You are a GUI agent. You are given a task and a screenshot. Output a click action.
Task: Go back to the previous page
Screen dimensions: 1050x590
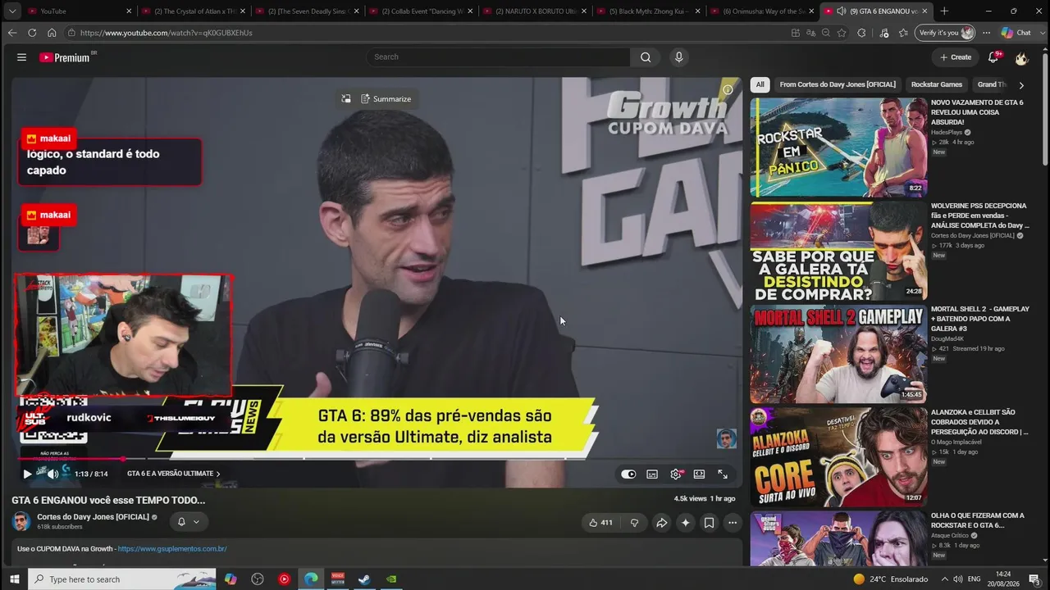pos(11,33)
